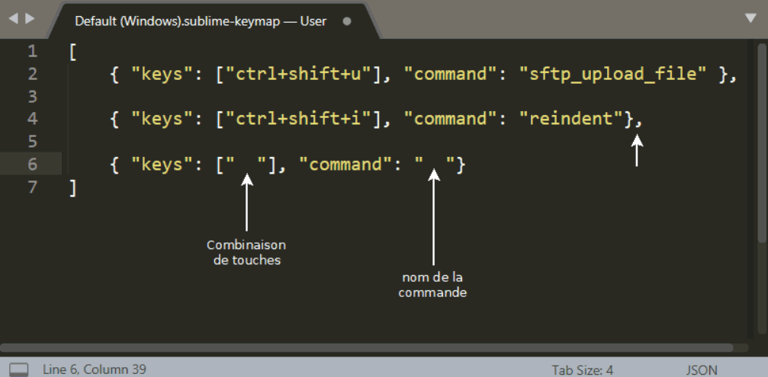The image size is (768, 377).
Task: Click inside the empty command string on line 6
Action: 435,164
